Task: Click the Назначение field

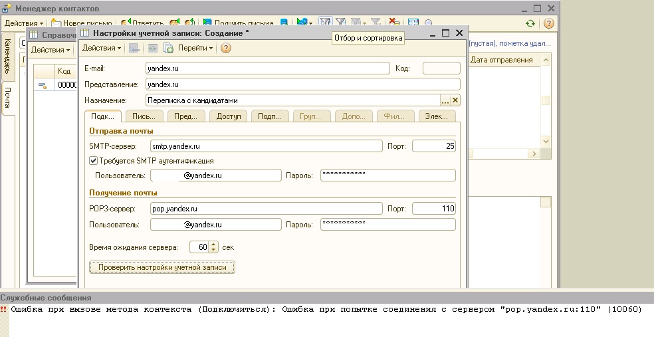Action: tap(293, 100)
